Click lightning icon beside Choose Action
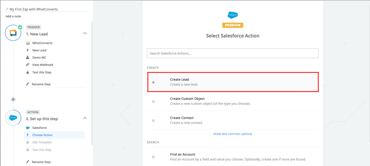The image size is (370, 166). [28, 135]
